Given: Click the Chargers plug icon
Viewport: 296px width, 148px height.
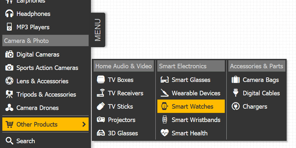Looking at the screenshot, I should coord(235,107).
